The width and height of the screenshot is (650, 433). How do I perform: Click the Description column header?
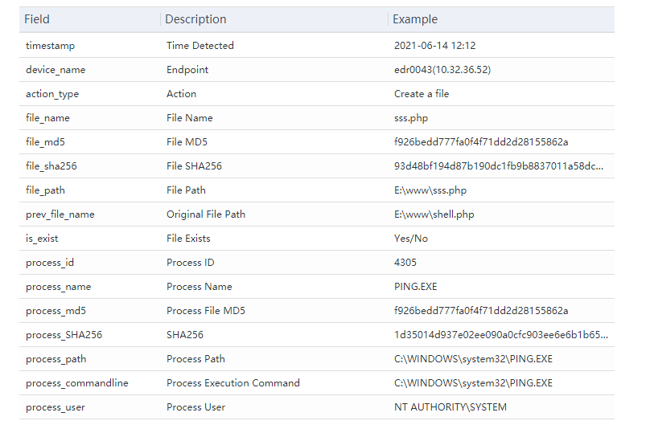pyautogui.click(x=195, y=19)
